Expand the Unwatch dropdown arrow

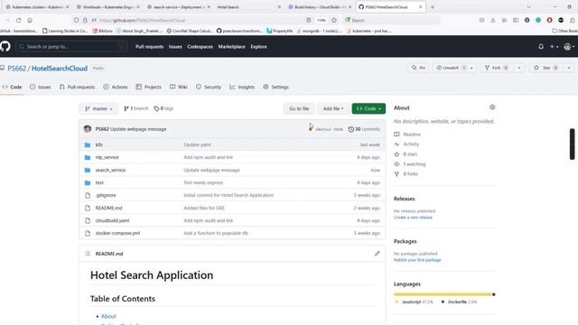(471, 68)
